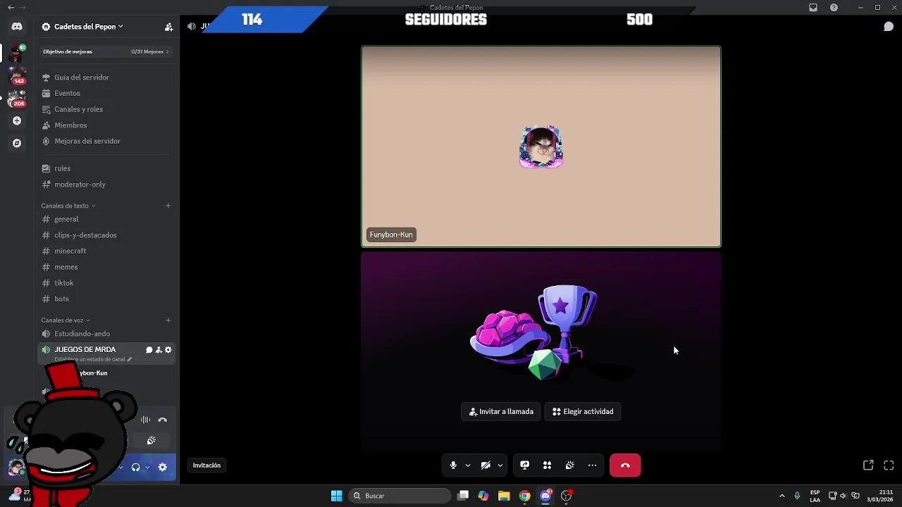Add a server with plus icon

[17, 120]
